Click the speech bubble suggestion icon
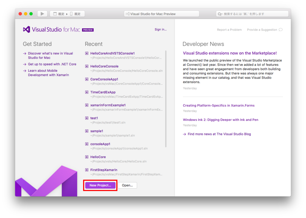Image resolution: width=306 pixels, height=218 pixels. click(x=281, y=30)
